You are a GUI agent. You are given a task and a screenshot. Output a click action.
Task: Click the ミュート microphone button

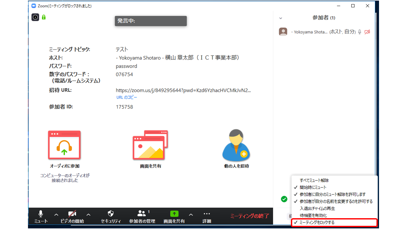pyautogui.click(x=41, y=217)
